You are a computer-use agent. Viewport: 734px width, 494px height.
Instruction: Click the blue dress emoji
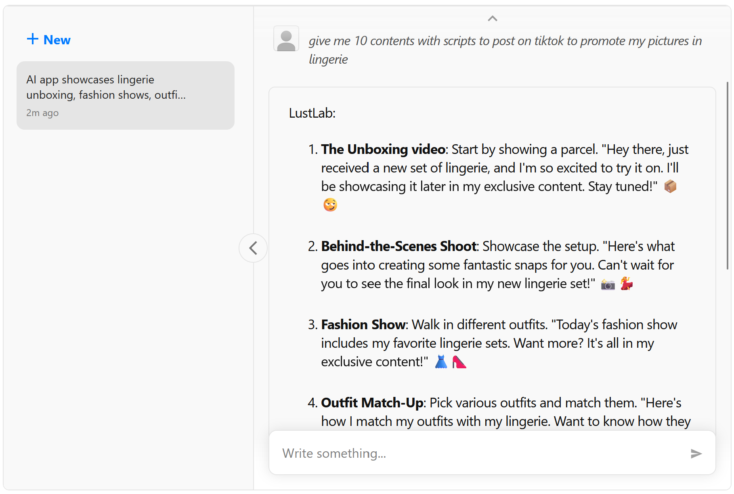(441, 362)
